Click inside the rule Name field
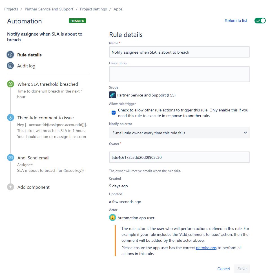279x279 pixels. click(x=179, y=52)
